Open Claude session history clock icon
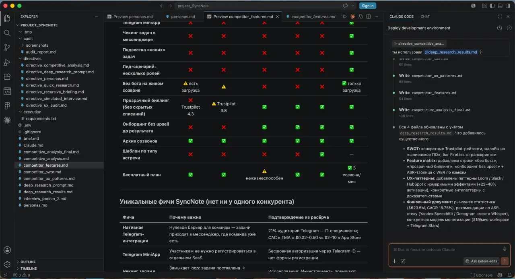Viewport: 515px width, 279px height. 499,28
